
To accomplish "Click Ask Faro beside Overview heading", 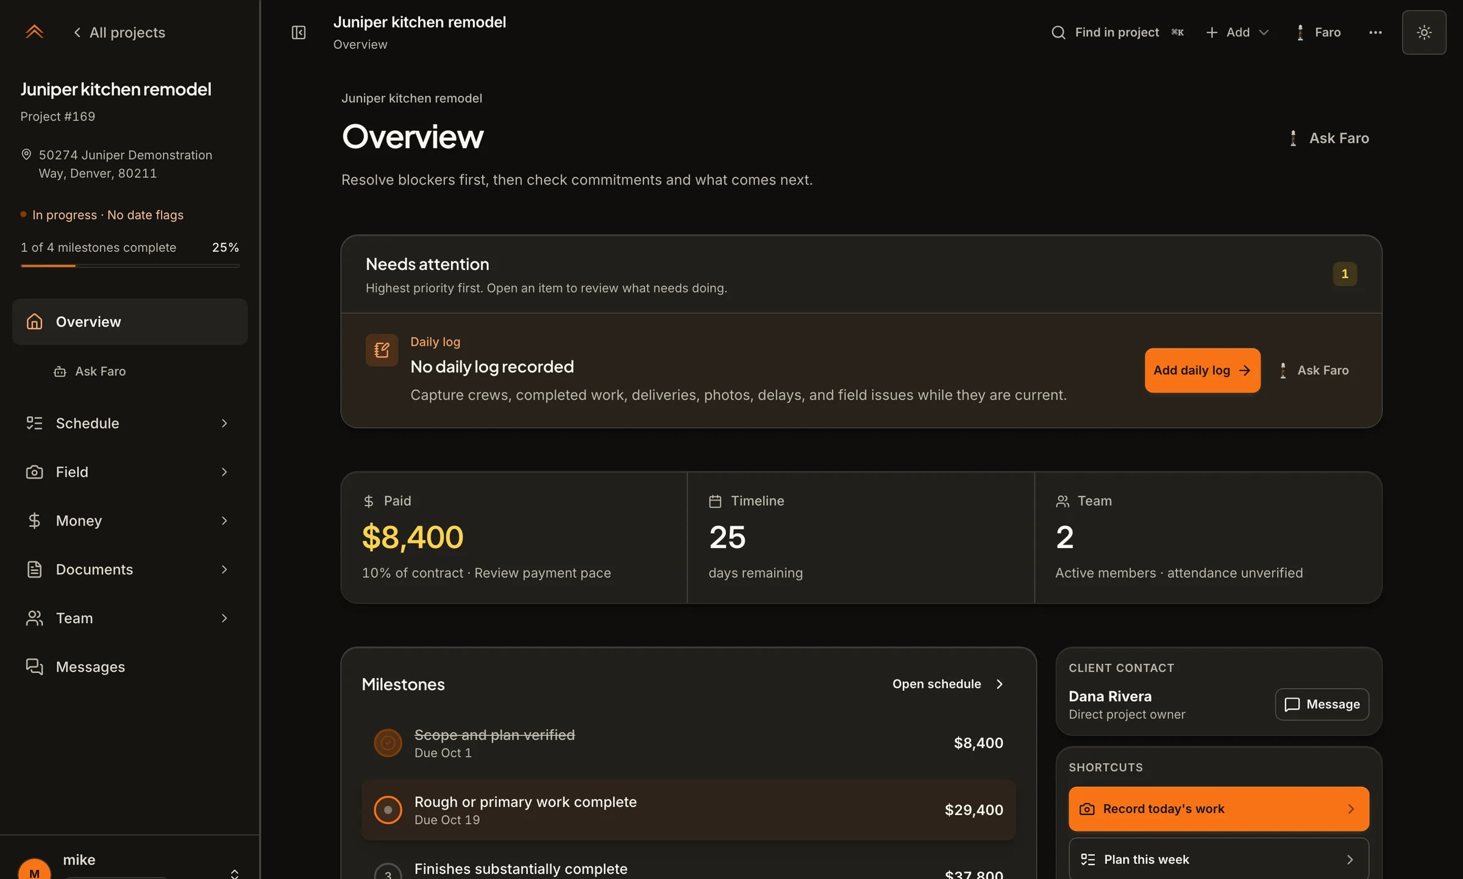I will [1329, 138].
